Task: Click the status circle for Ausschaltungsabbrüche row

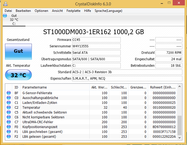Action: pos(9,98)
